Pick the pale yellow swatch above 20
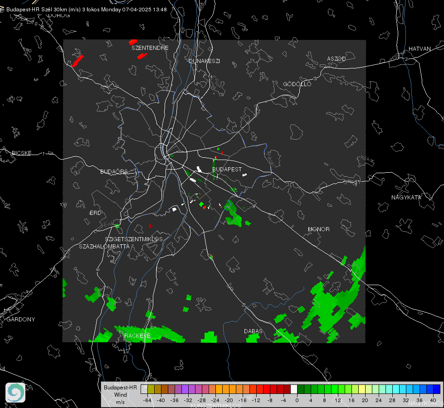The image size is (444, 408). point(362,389)
